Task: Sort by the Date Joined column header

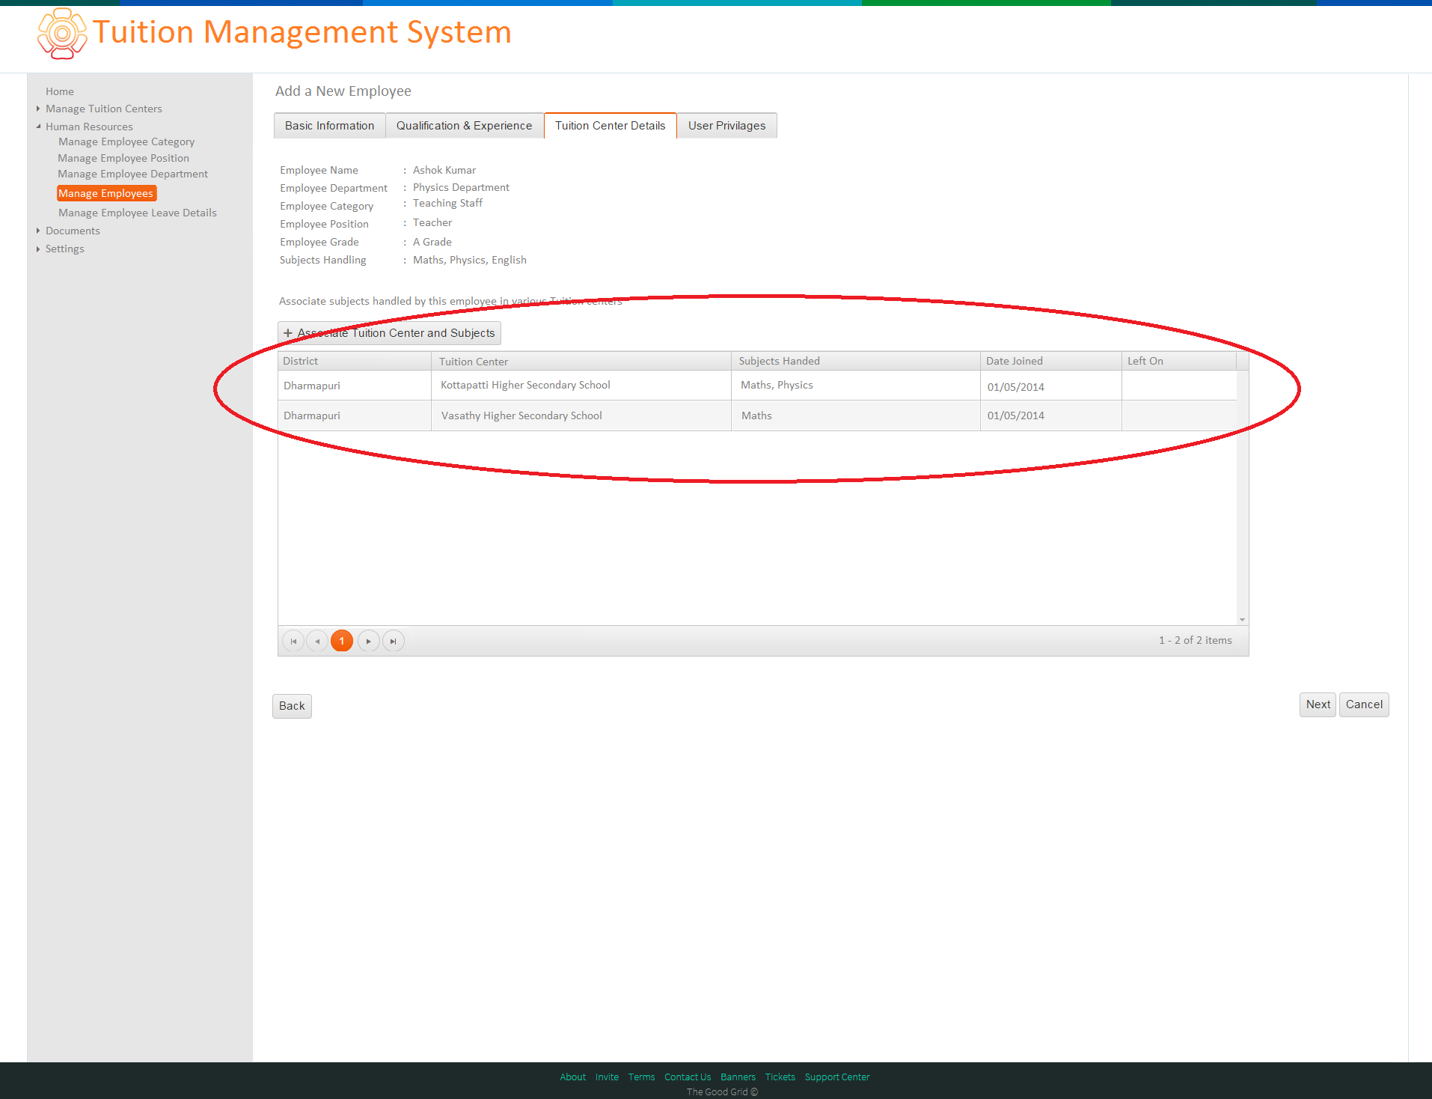Action: [x=1051, y=361]
